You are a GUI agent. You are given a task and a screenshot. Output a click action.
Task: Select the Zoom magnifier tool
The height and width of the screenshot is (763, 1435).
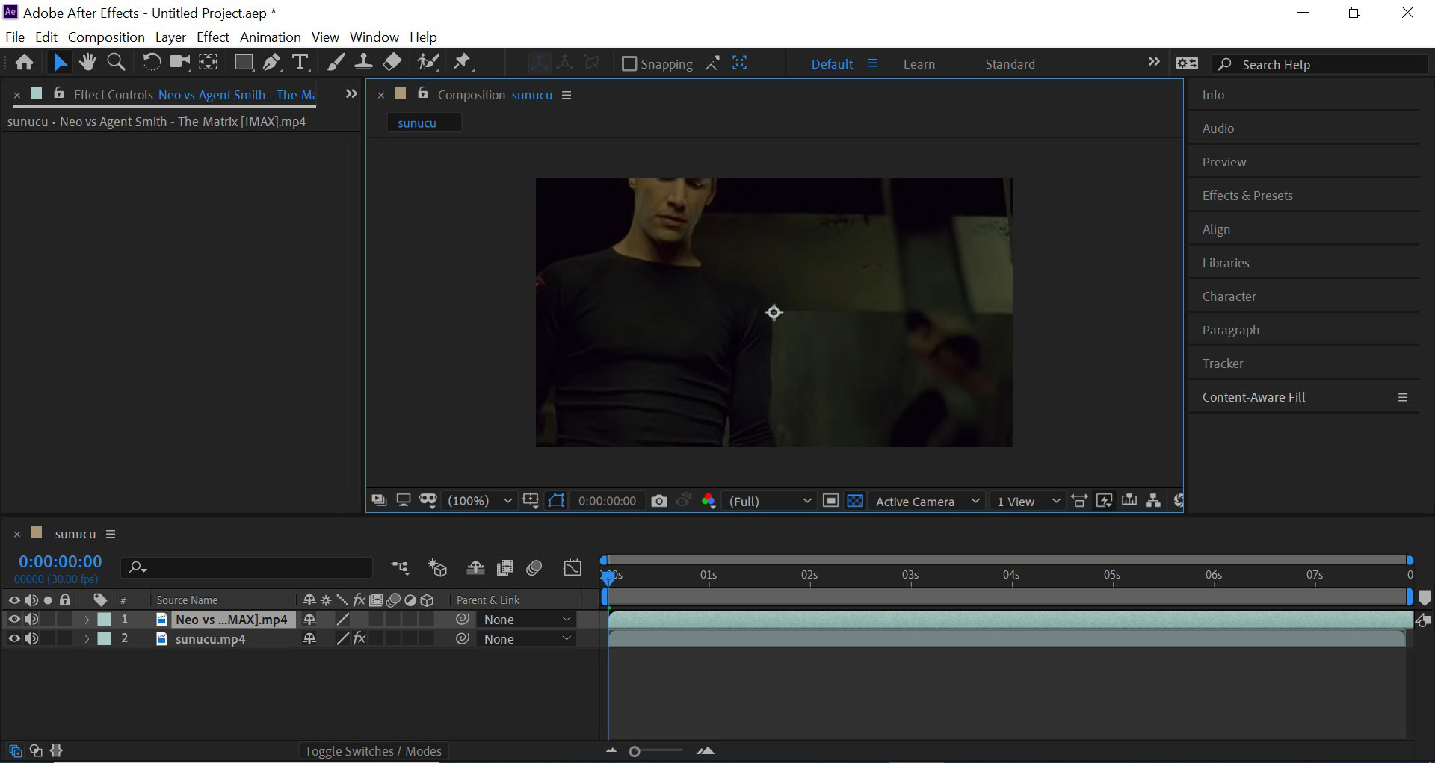tap(116, 63)
